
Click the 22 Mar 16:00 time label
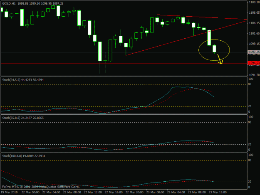[x=114, y=192]
